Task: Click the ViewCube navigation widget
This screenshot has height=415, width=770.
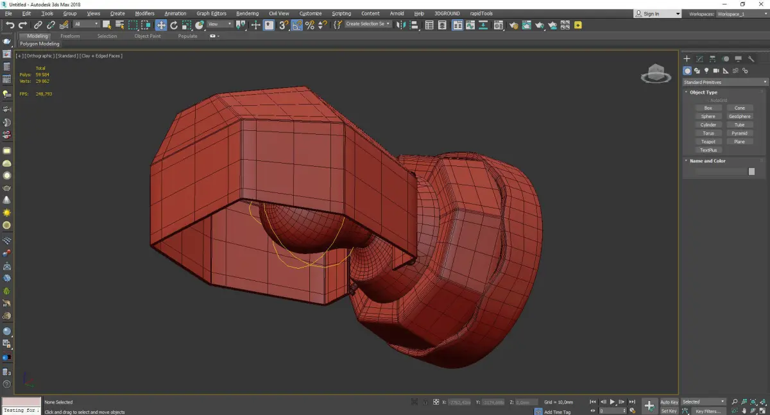Action: (655, 74)
